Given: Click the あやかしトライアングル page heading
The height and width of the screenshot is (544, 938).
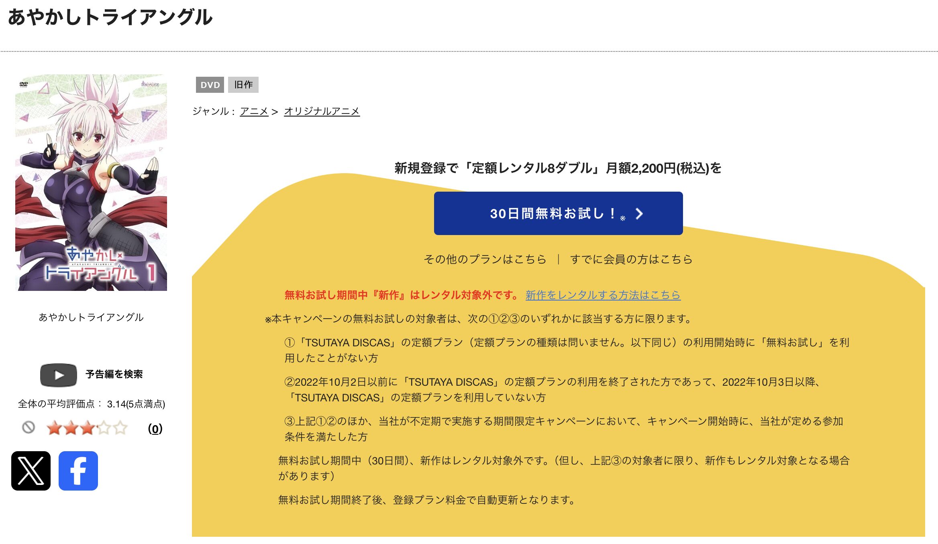Looking at the screenshot, I should coord(110,17).
